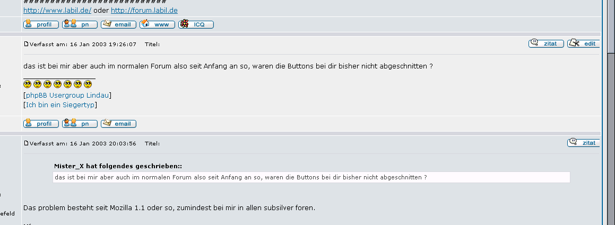Image resolution: width=615 pixels, height=225 pixels.
Task: Open the http://www.labil.de/ link
Action: (x=57, y=11)
